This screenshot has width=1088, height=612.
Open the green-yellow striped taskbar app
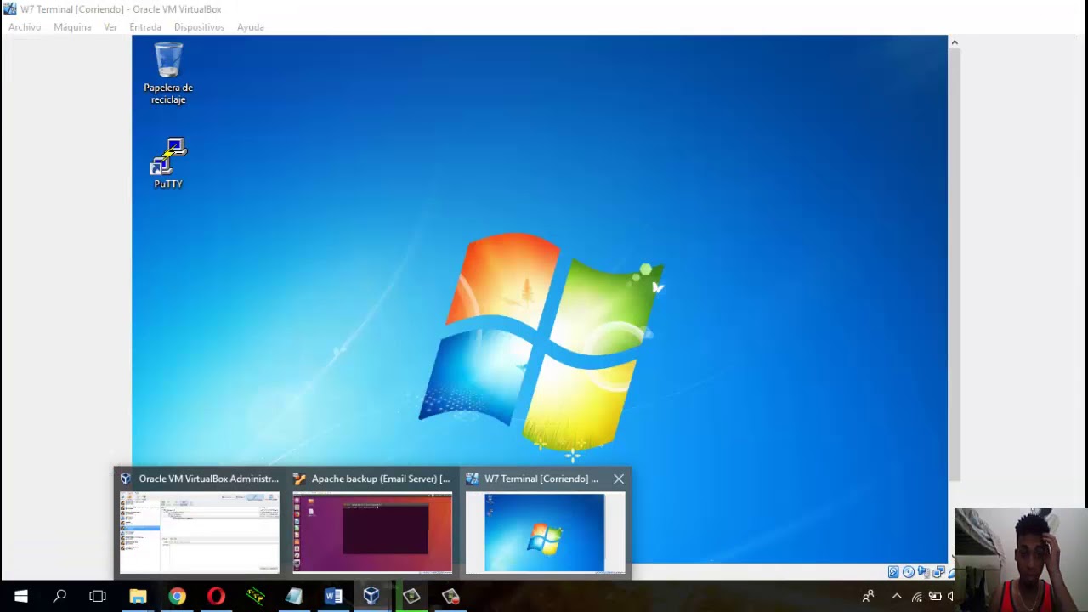click(255, 597)
